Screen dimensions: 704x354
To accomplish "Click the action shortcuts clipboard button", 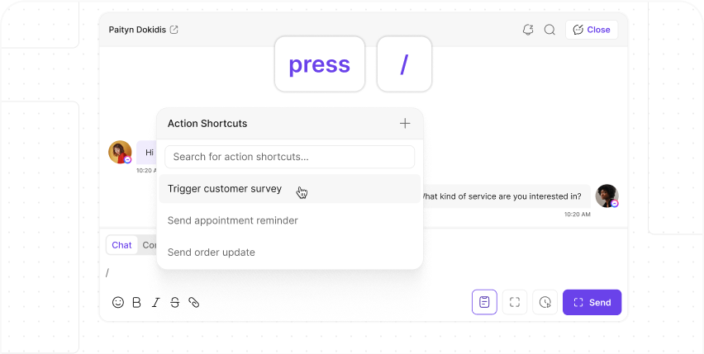I will point(484,302).
